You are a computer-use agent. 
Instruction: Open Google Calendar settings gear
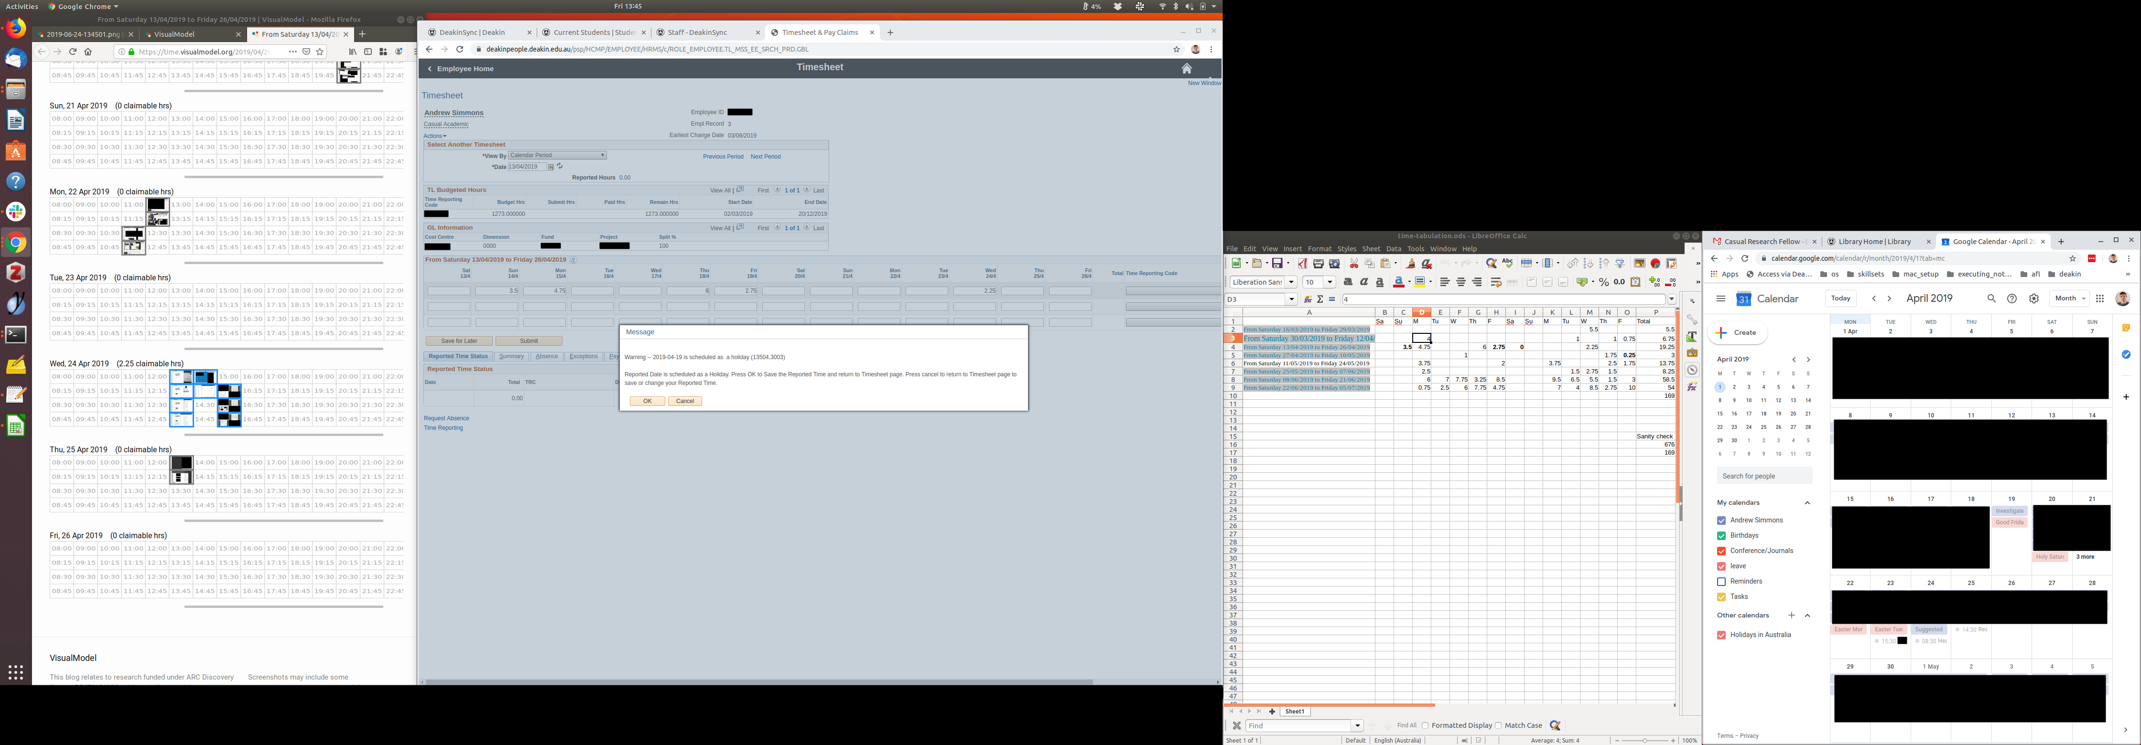click(x=2034, y=299)
